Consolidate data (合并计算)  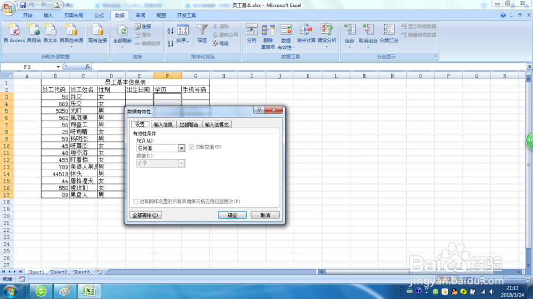coord(306,34)
